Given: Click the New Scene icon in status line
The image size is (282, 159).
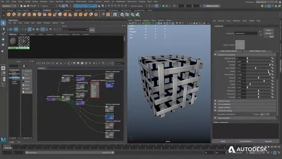Looking at the screenshot, I should tap(21, 6).
